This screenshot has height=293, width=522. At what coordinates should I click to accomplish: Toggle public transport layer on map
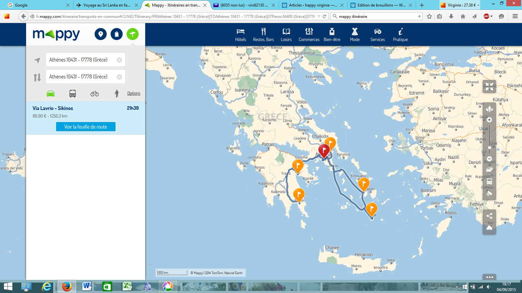click(x=489, y=181)
